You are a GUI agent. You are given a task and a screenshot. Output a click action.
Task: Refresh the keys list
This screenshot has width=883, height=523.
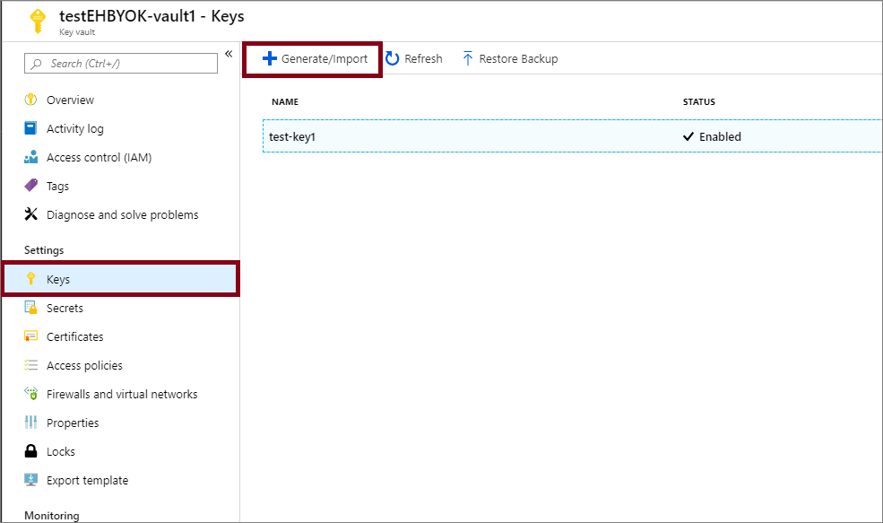click(x=414, y=58)
